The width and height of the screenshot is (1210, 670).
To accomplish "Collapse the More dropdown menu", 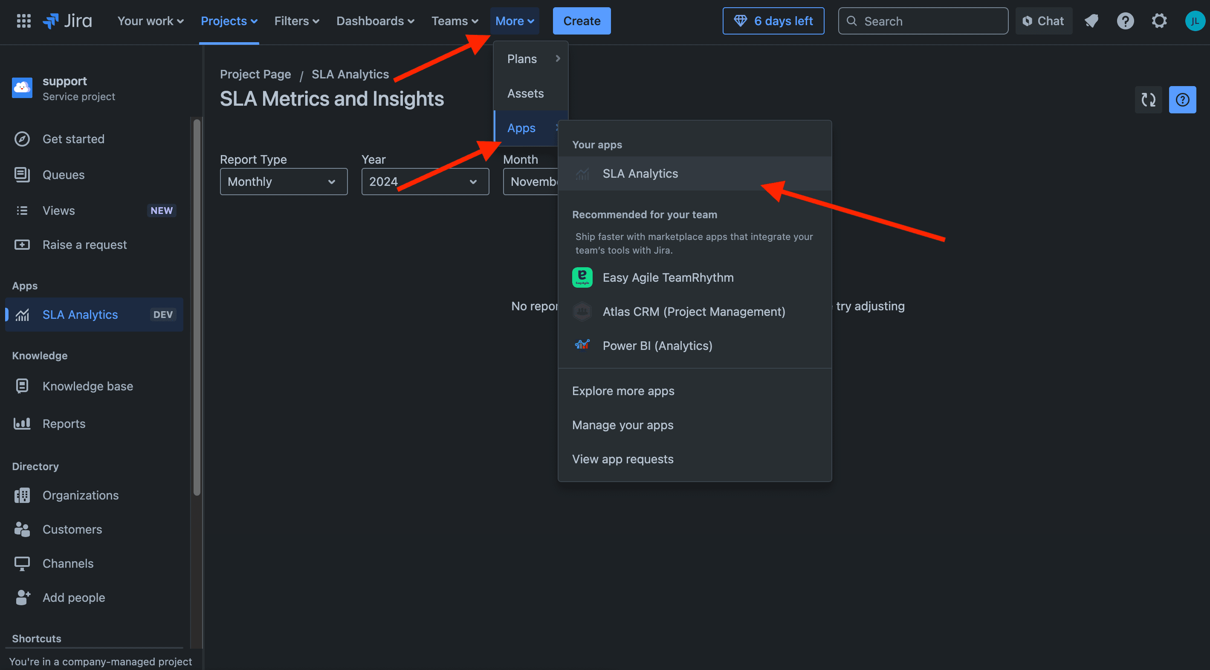I will tap(514, 20).
